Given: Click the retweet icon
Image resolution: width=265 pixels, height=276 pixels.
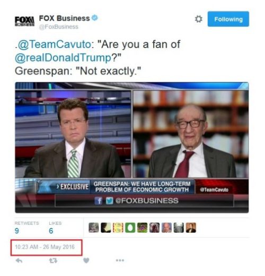Looking at the screenshot, I should [x=53, y=260].
